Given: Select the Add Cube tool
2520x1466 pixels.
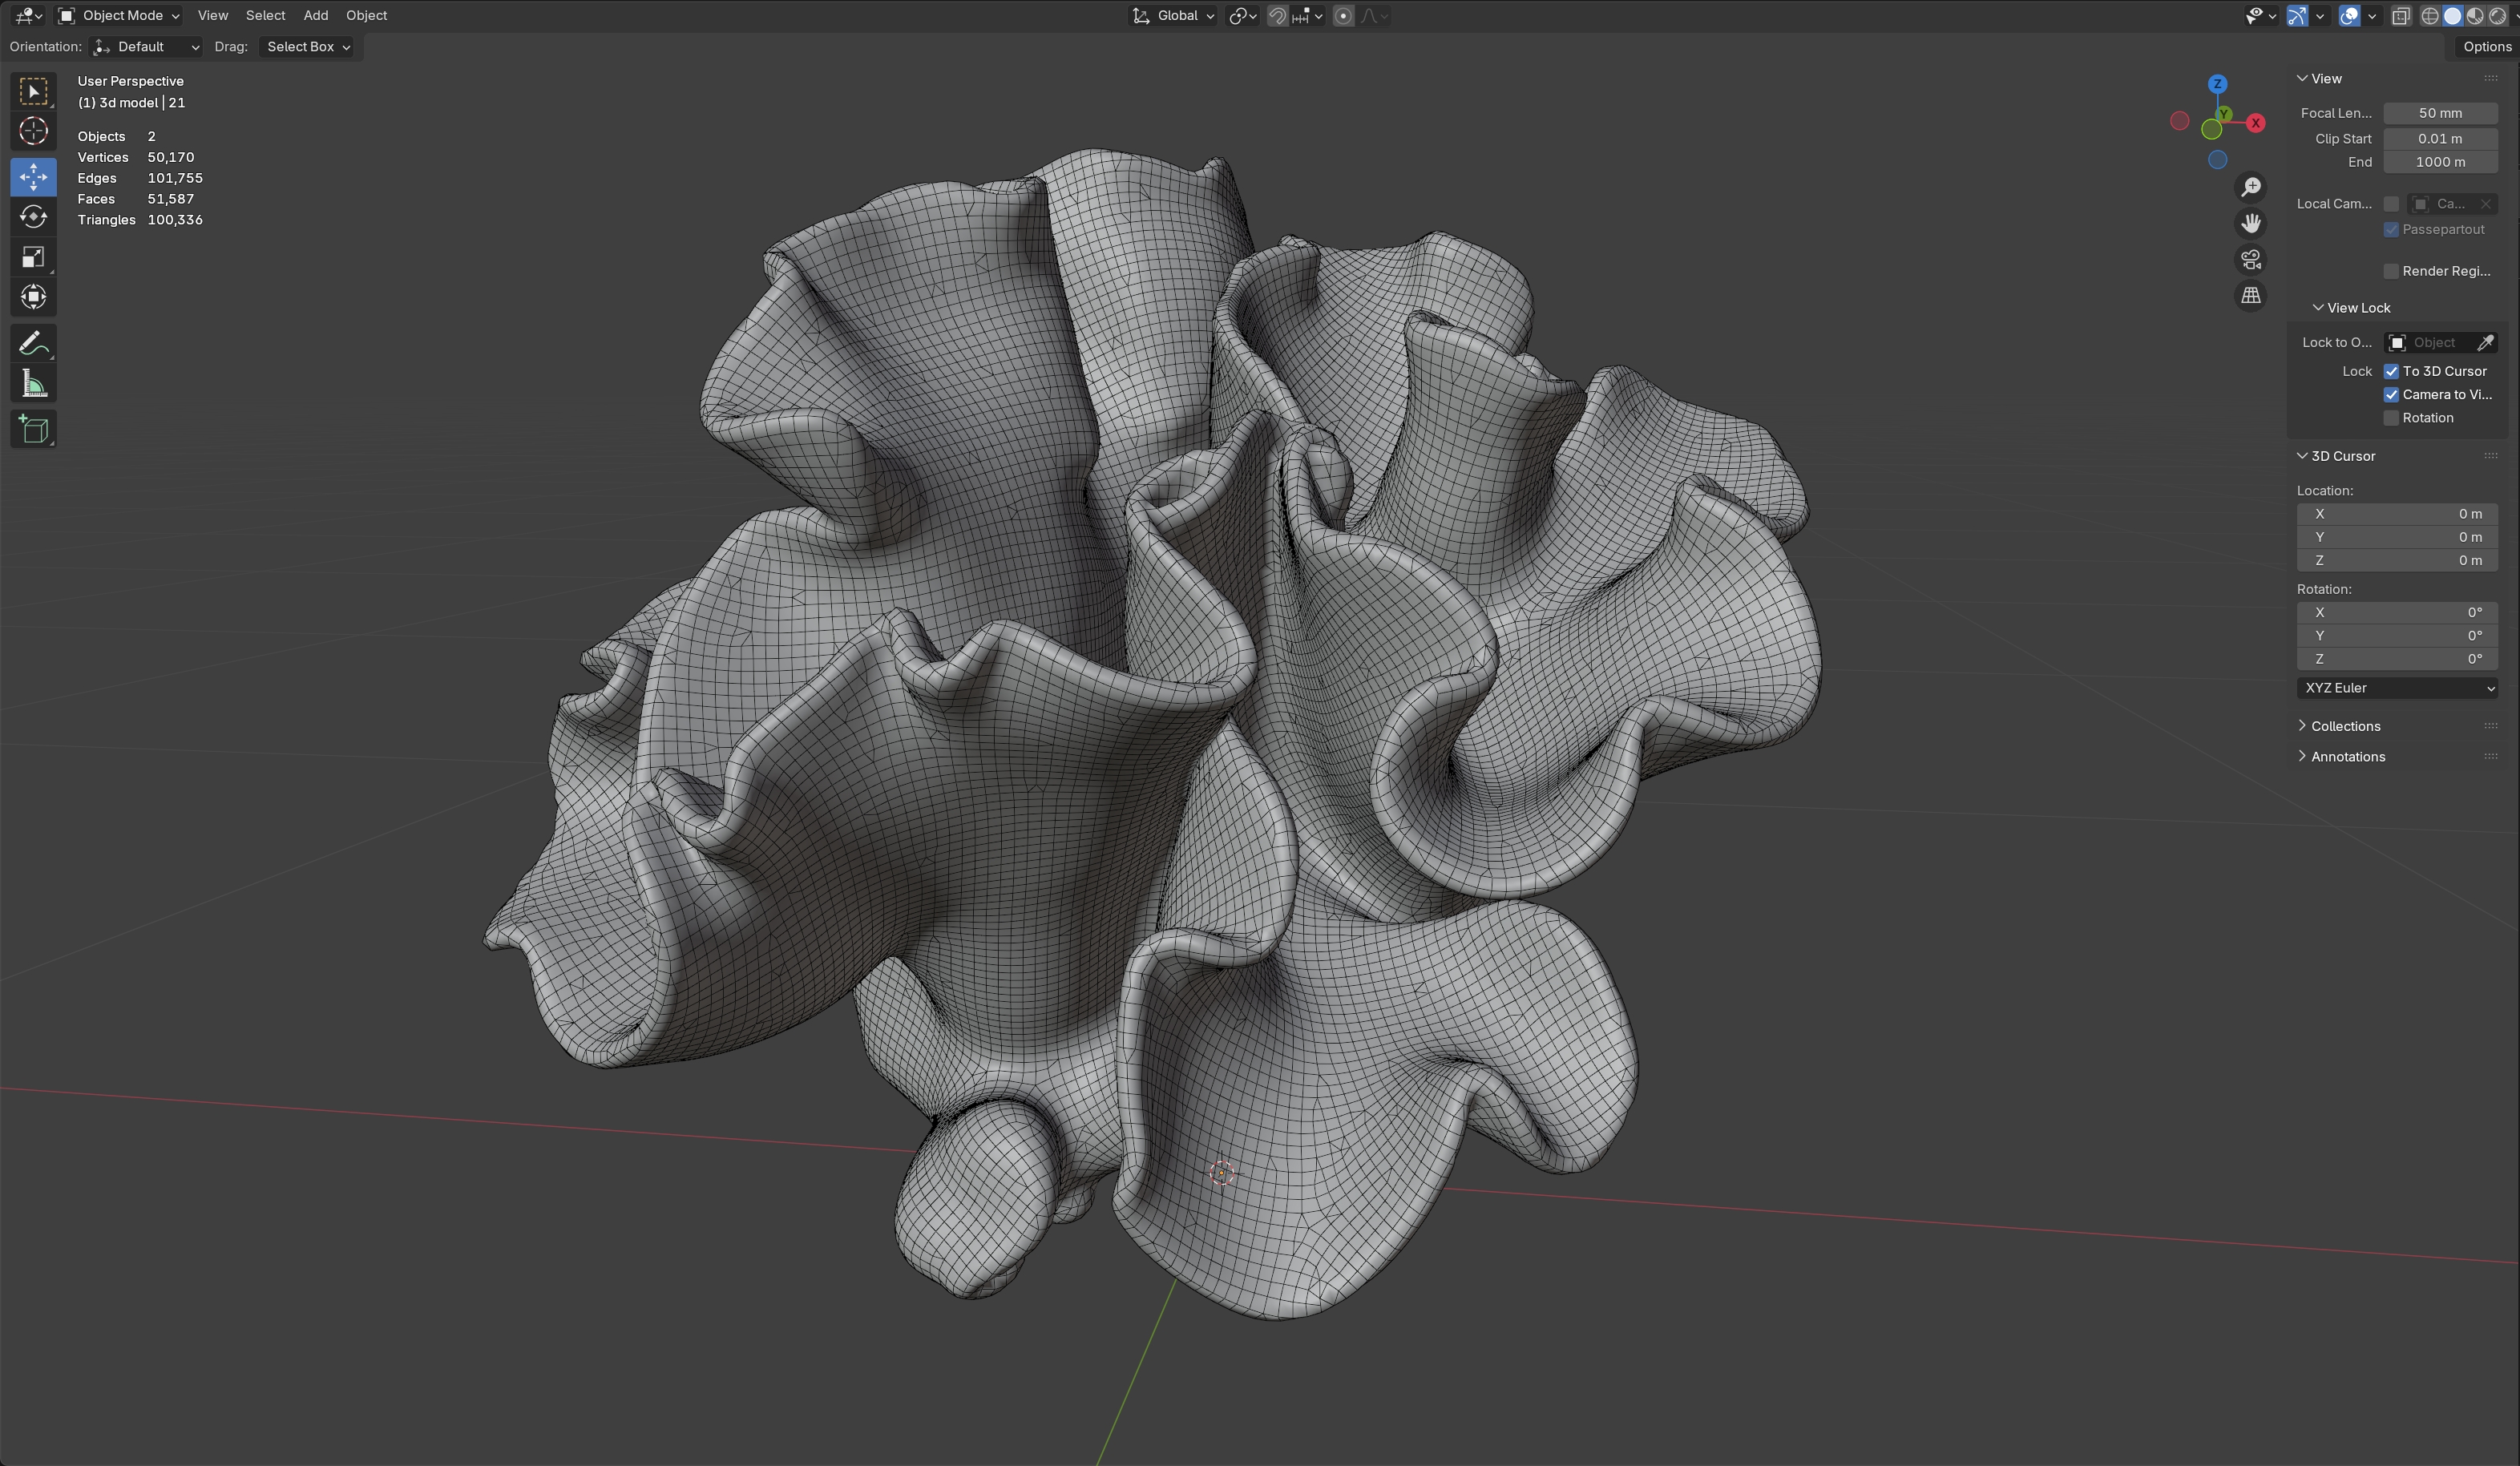Looking at the screenshot, I should (x=33, y=430).
